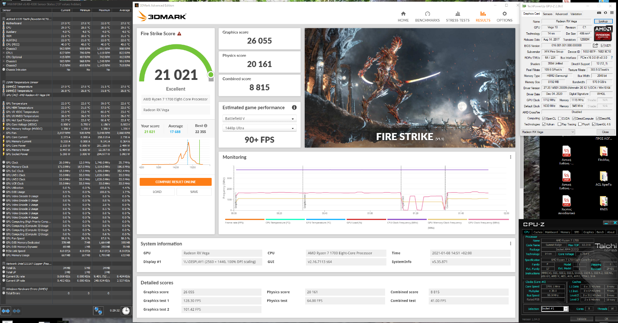Viewport: 618px width, 323px height.
Task: Click the green score gauge indicator knob
Action: tap(211, 74)
